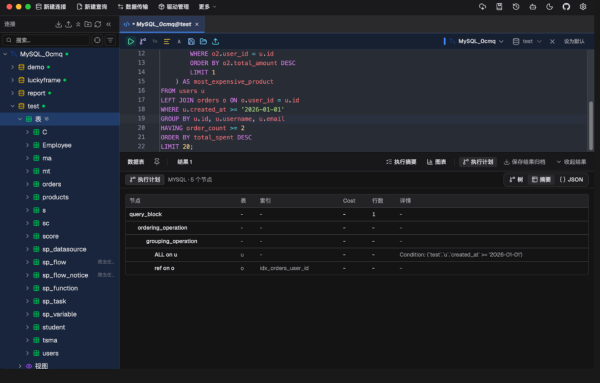The image size is (600, 383).
Task: Export query via the upload arrow icon in editor toolbar
Action: click(216, 41)
